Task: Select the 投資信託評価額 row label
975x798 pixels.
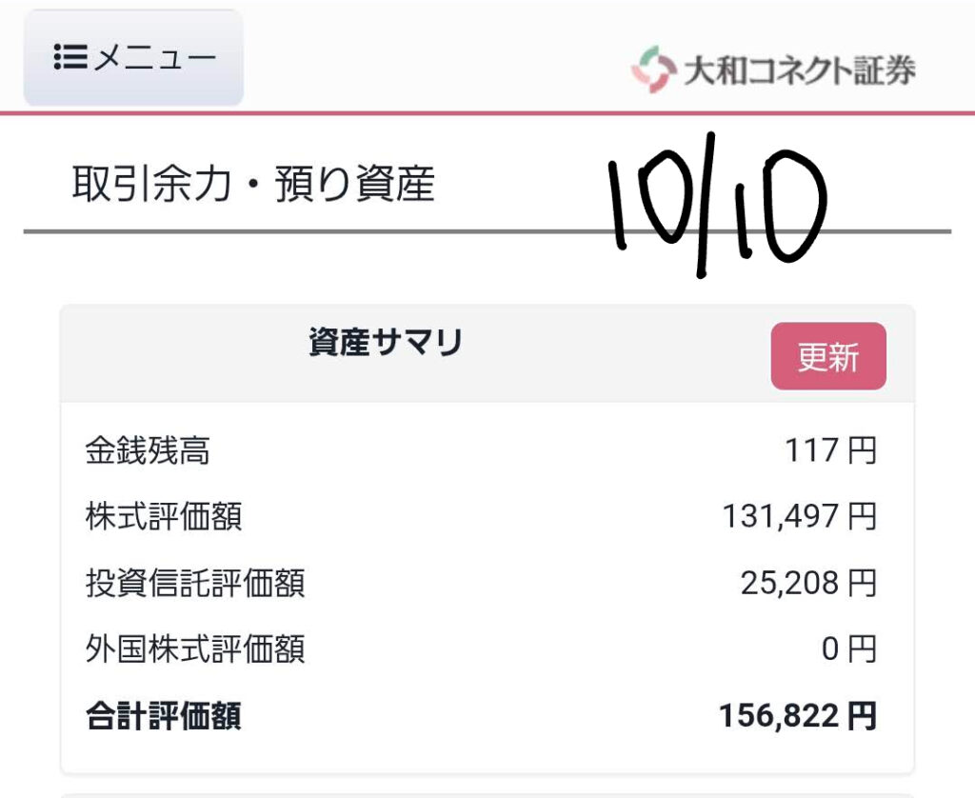Action: click(195, 583)
